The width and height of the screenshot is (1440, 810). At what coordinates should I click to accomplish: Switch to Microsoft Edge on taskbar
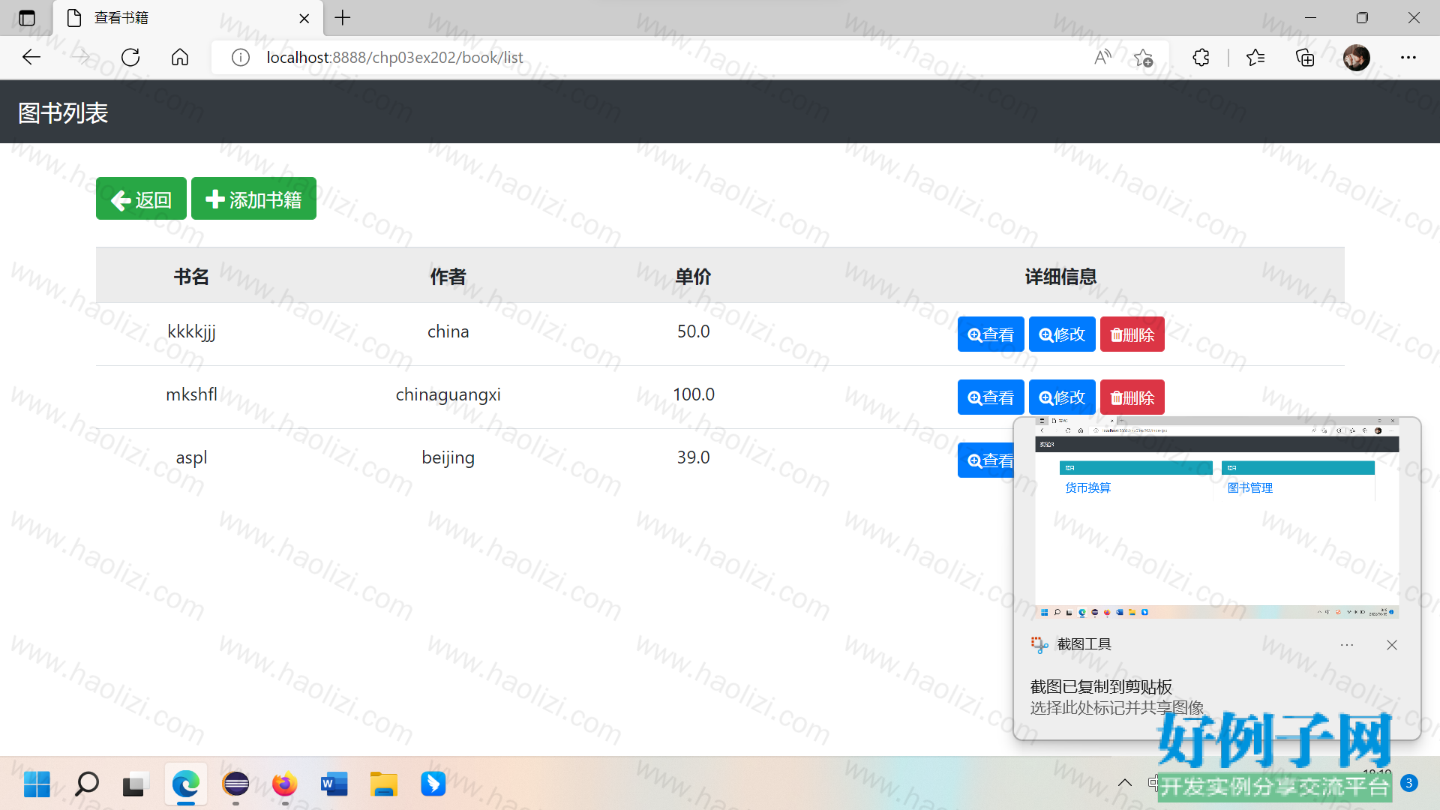(185, 784)
